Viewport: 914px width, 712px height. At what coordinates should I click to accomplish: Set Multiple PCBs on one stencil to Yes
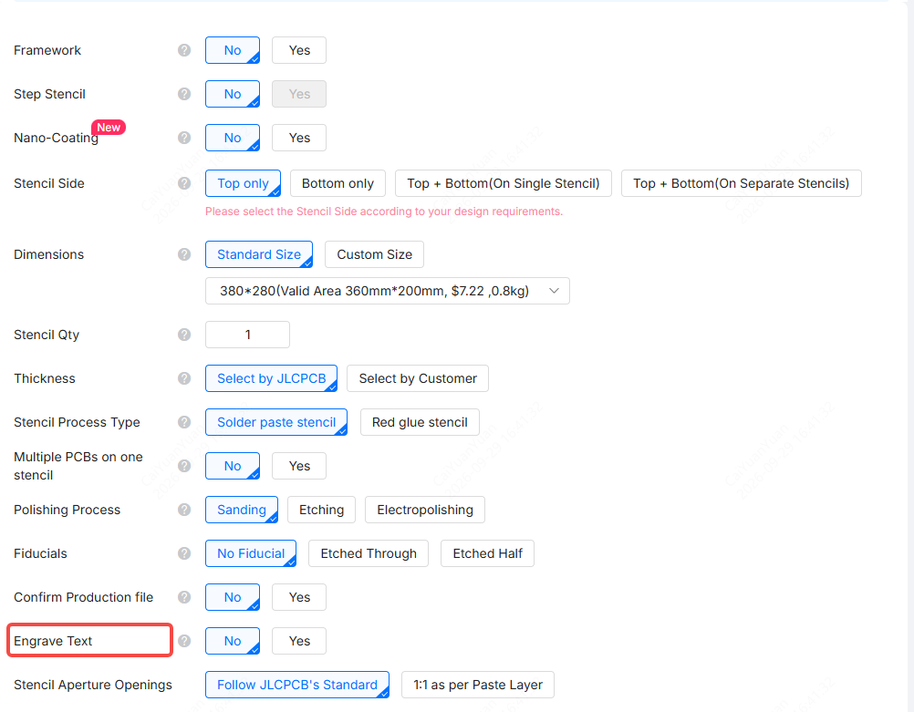click(299, 466)
